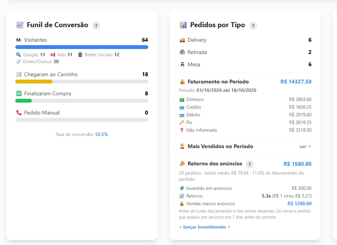Click the Retorno dos anúncios help icon

coord(250,164)
